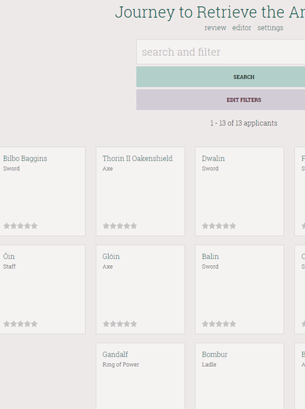View Dwalin's applicant card
Screen dimensions: 305x409
(240, 191)
